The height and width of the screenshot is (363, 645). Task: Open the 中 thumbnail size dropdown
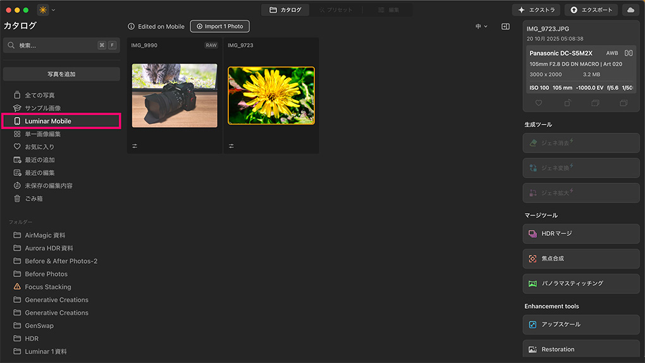click(482, 27)
